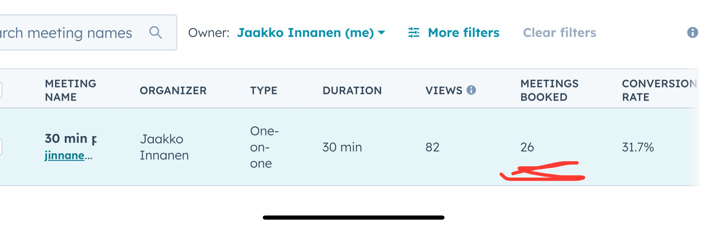Viewport: 707px width, 226px height.
Task: Click the More filters sliders icon
Action: [414, 33]
